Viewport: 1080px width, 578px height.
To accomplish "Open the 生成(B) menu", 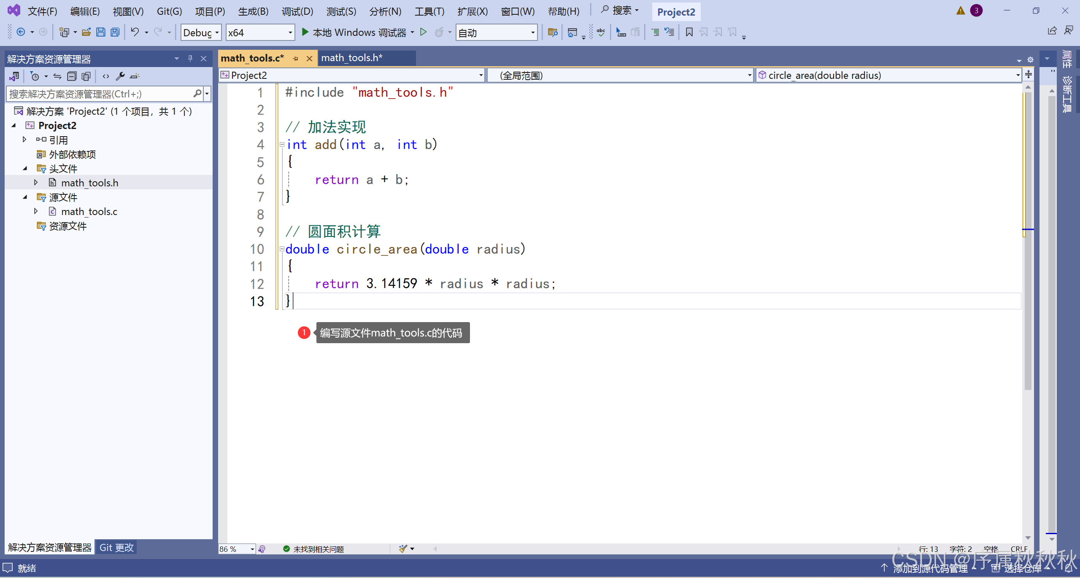I will coord(253,11).
